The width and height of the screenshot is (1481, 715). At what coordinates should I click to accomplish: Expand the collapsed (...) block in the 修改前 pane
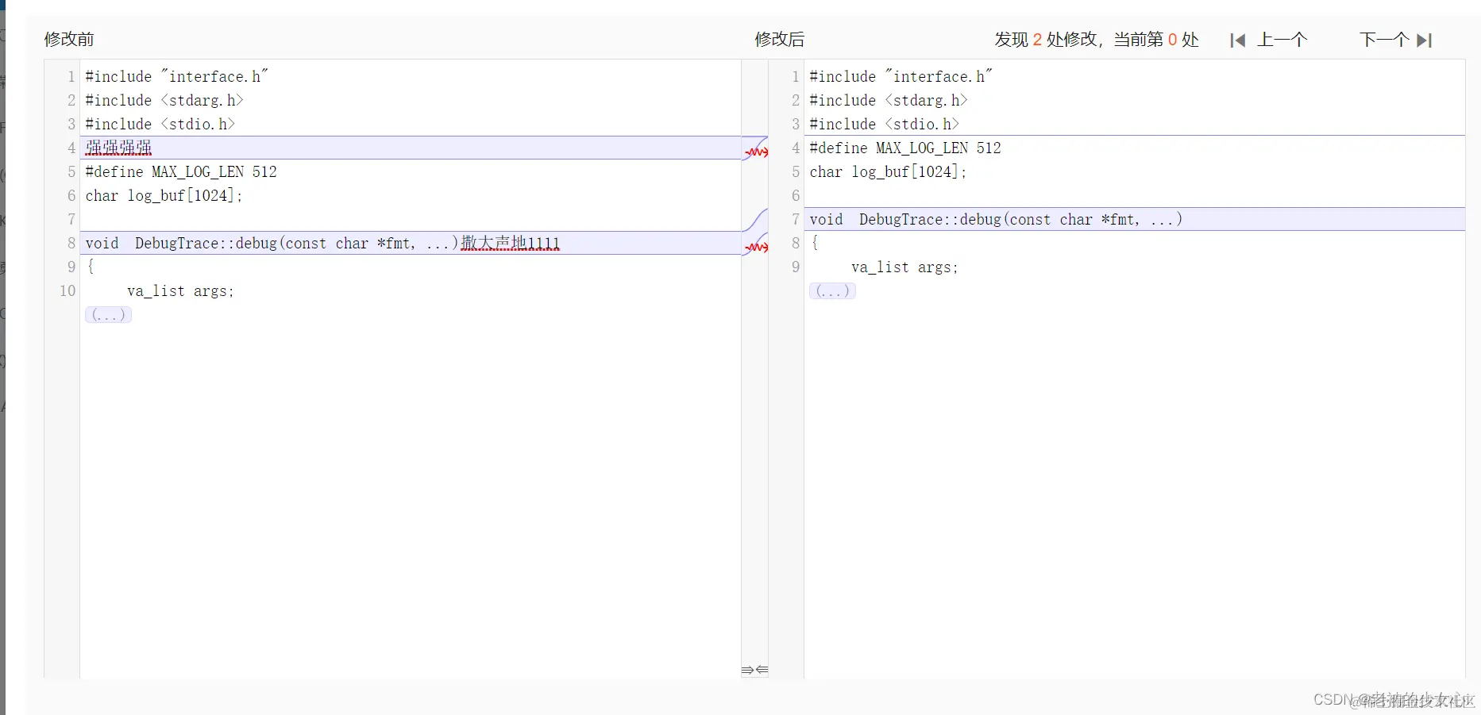108,315
